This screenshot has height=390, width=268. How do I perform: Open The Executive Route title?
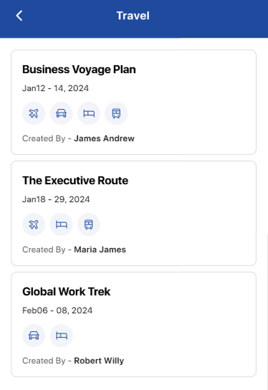(x=75, y=181)
